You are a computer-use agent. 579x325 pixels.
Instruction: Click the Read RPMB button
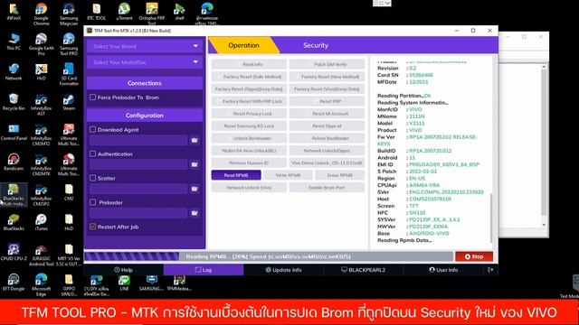pos(236,175)
